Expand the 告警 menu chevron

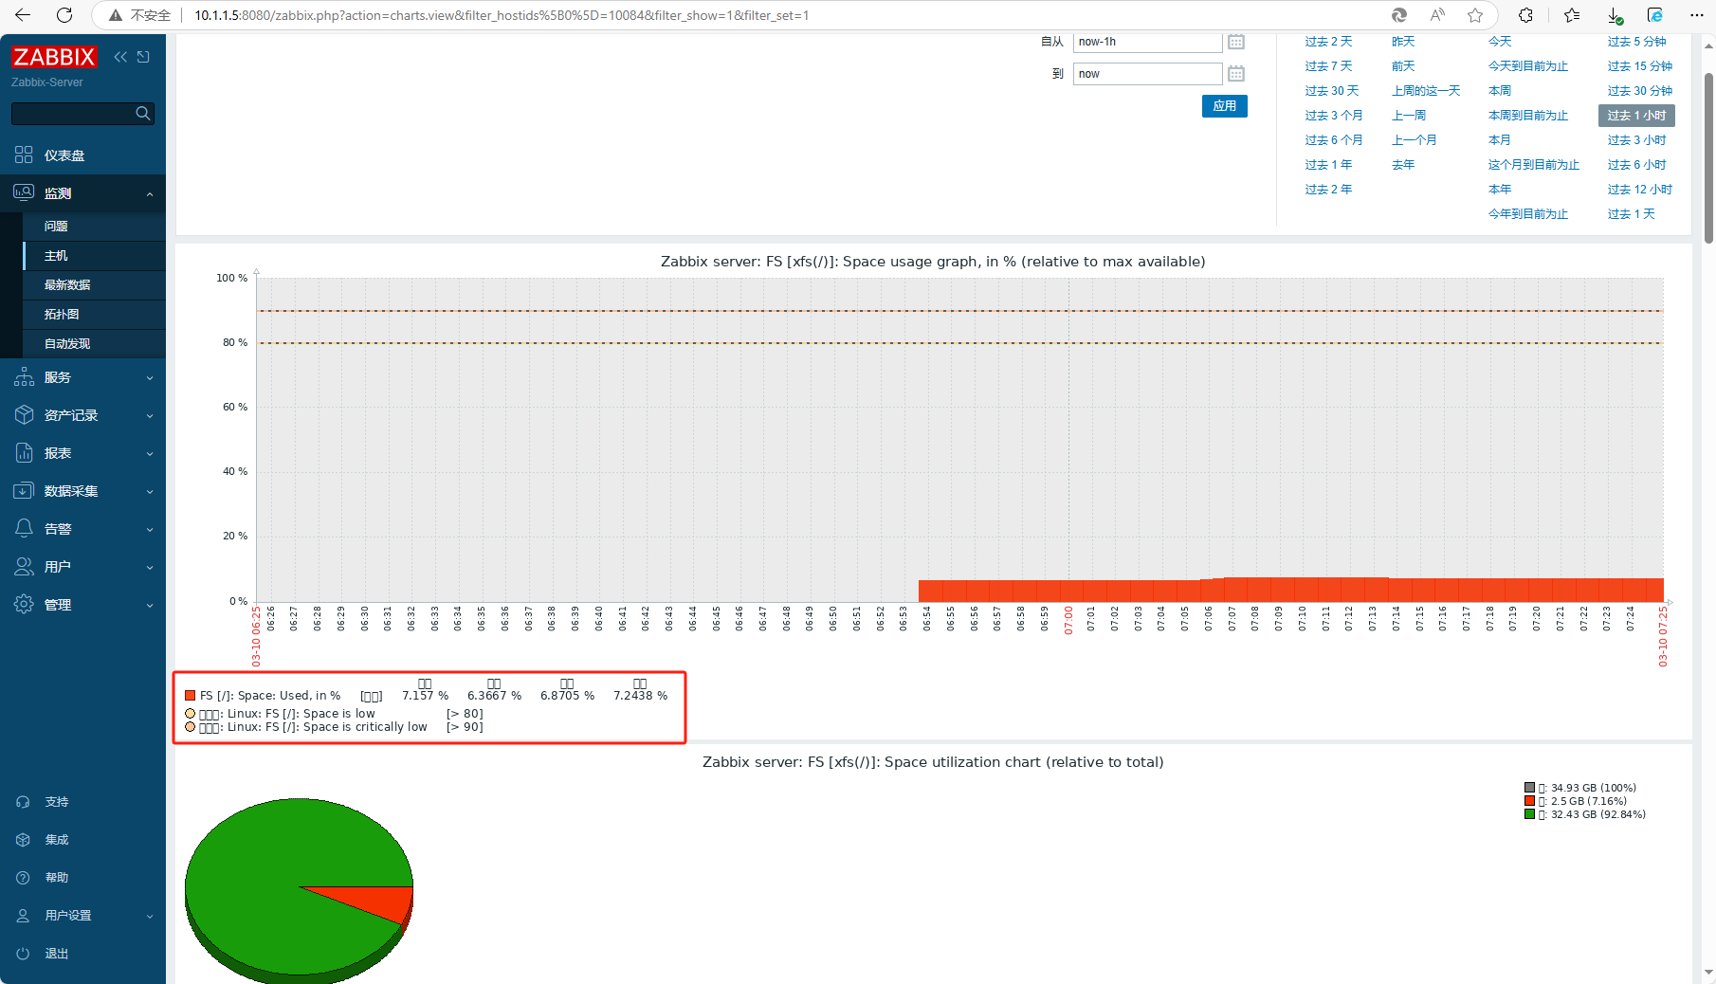[150, 530]
